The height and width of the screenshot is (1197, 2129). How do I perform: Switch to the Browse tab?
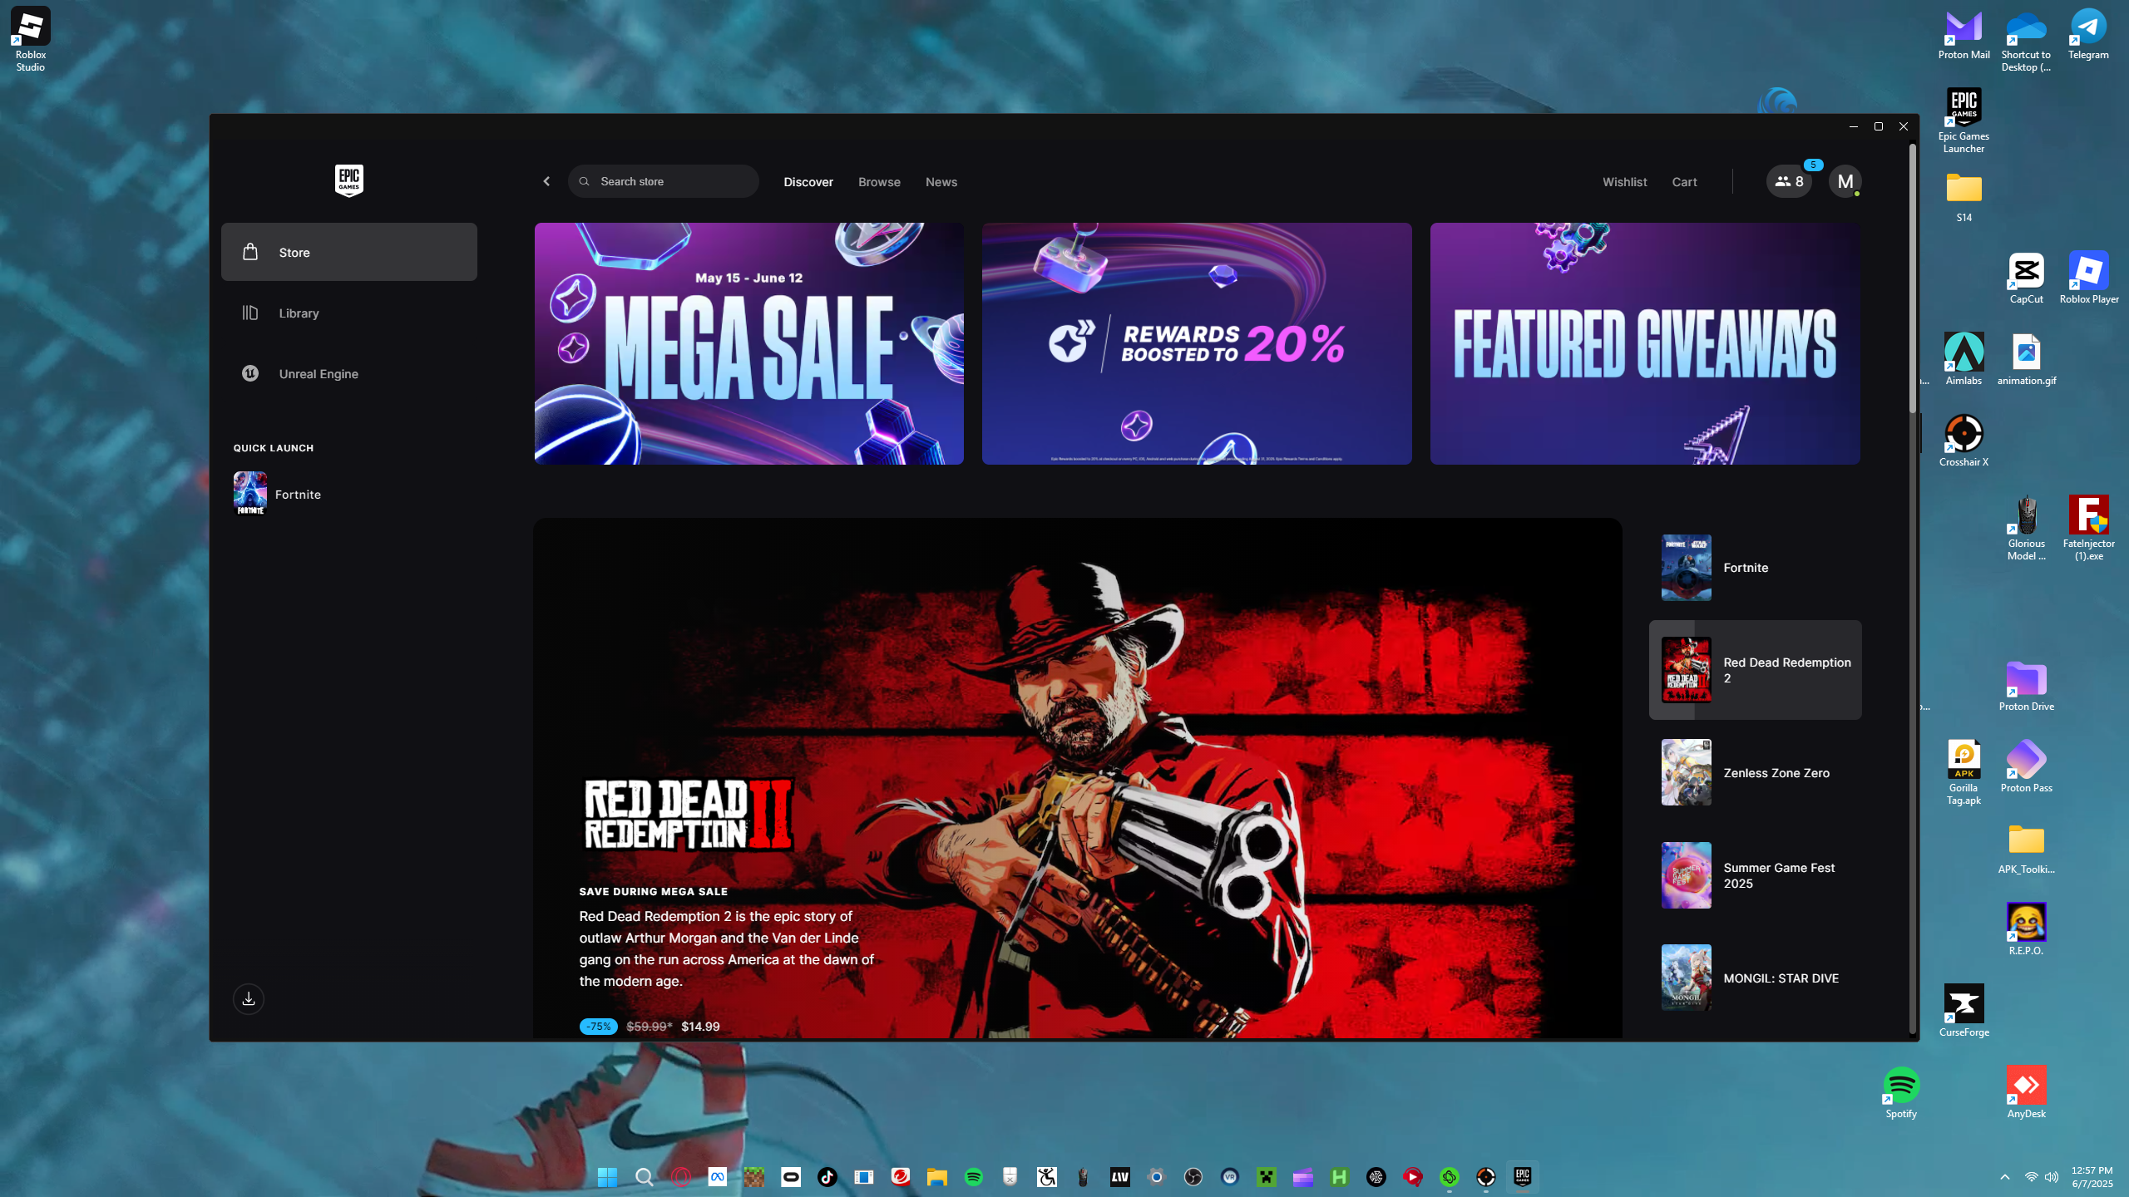coord(879,182)
